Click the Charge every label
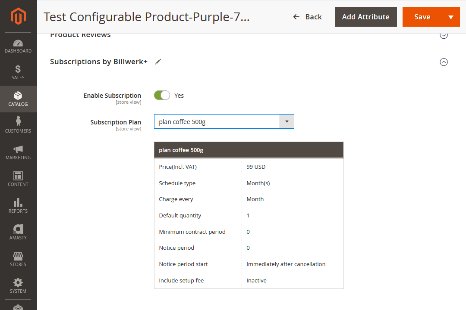The image size is (466, 310). coord(176,199)
